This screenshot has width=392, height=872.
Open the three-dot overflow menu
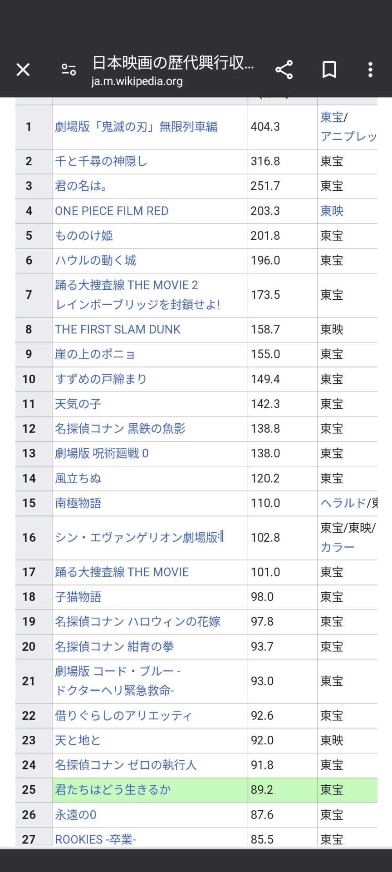[x=370, y=70]
